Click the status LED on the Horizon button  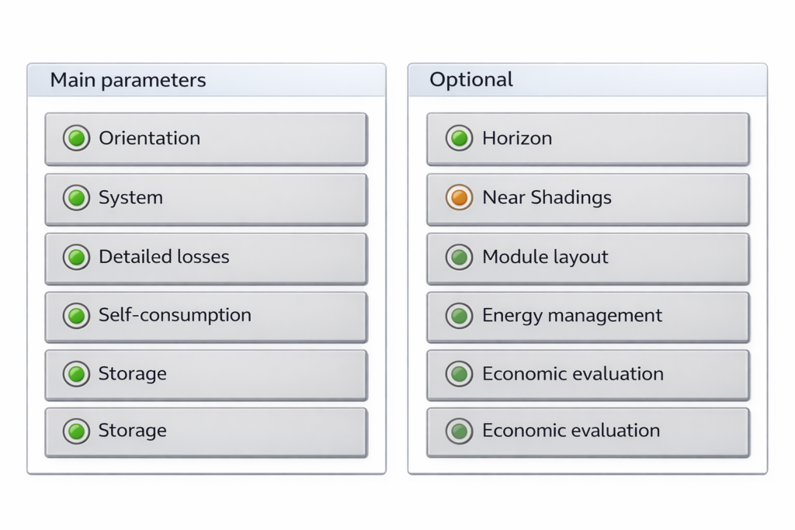tap(459, 138)
